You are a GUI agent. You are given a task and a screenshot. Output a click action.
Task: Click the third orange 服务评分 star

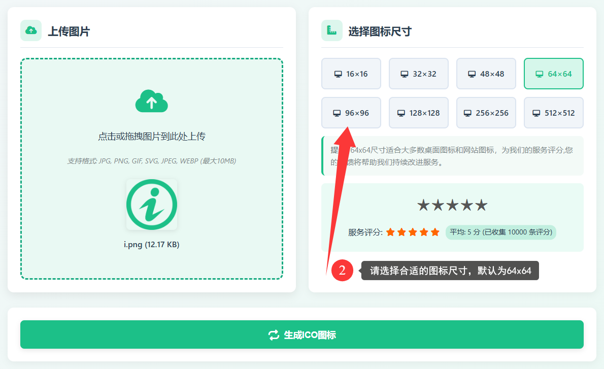click(413, 232)
